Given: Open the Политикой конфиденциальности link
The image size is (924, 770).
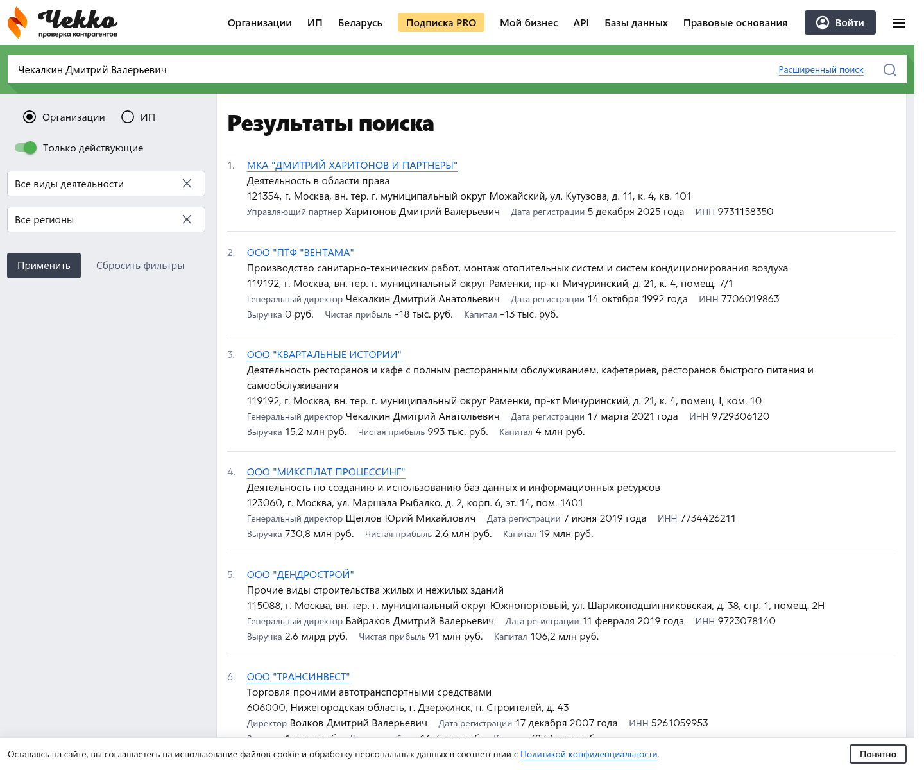Looking at the screenshot, I should coord(589,755).
